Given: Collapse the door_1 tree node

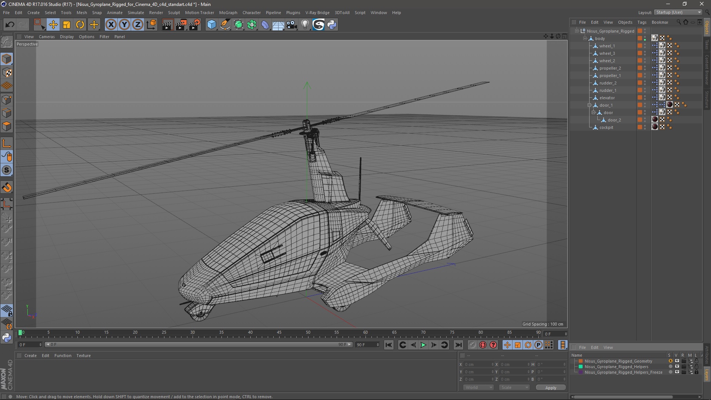Looking at the screenshot, I should point(589,105).
